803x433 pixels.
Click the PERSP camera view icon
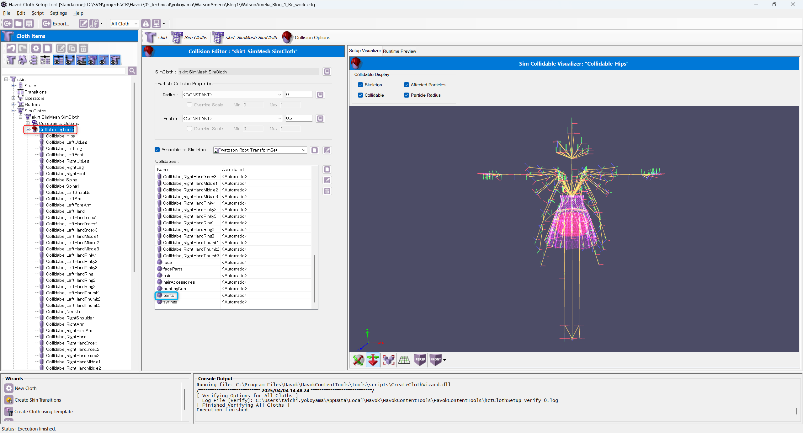pos(420,360)
